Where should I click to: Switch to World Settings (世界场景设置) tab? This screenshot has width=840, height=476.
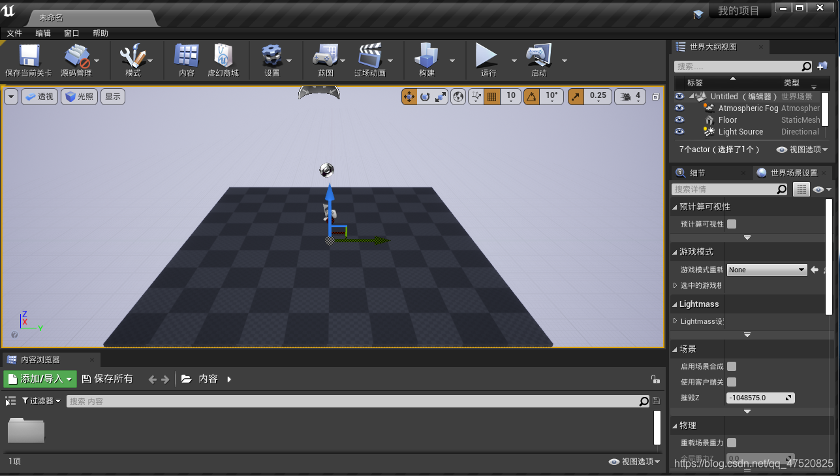[792, 173]
